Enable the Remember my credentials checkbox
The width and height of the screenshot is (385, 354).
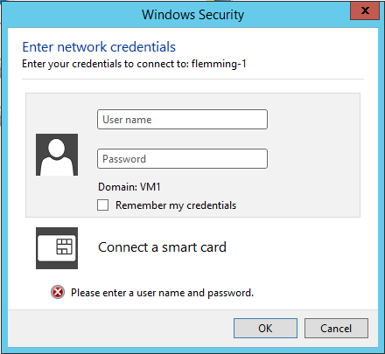pos(103,205)
